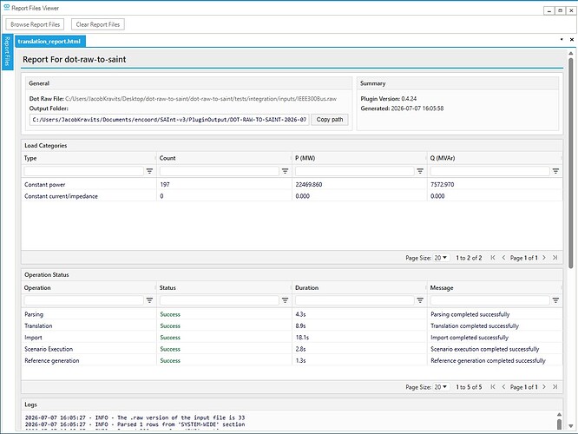Focus the P (MW) filter input
Screen dimensions: 578x434
tap(355, 171)
